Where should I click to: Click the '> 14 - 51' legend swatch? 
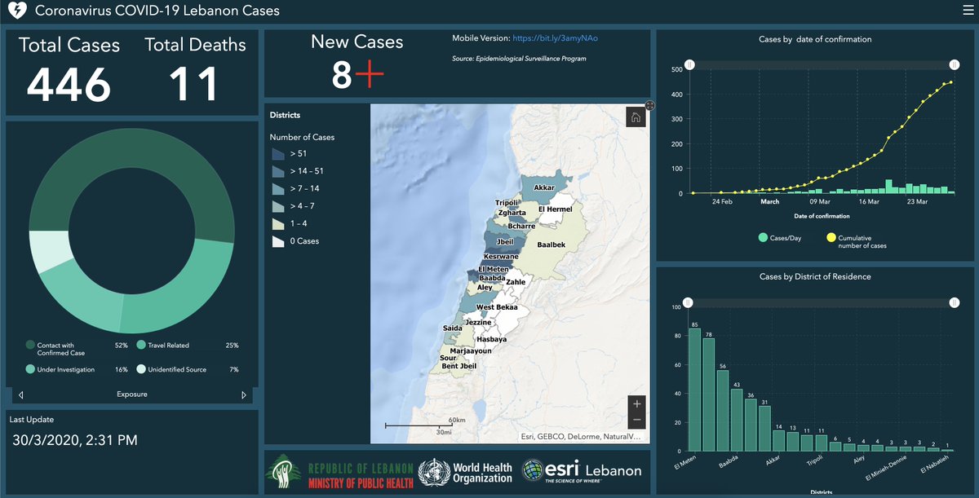click(278, 171)
